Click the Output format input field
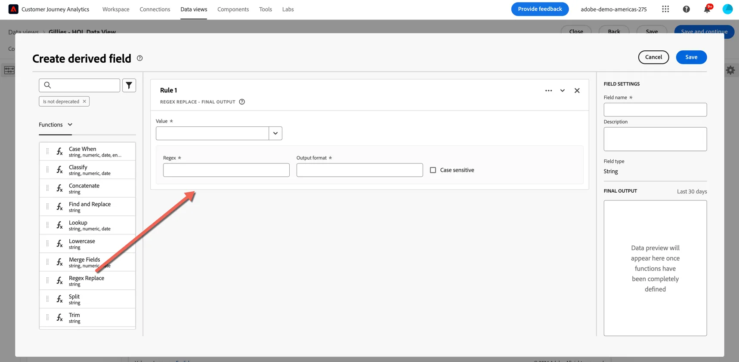Screen dimensions: 739x362 point(360,170)
